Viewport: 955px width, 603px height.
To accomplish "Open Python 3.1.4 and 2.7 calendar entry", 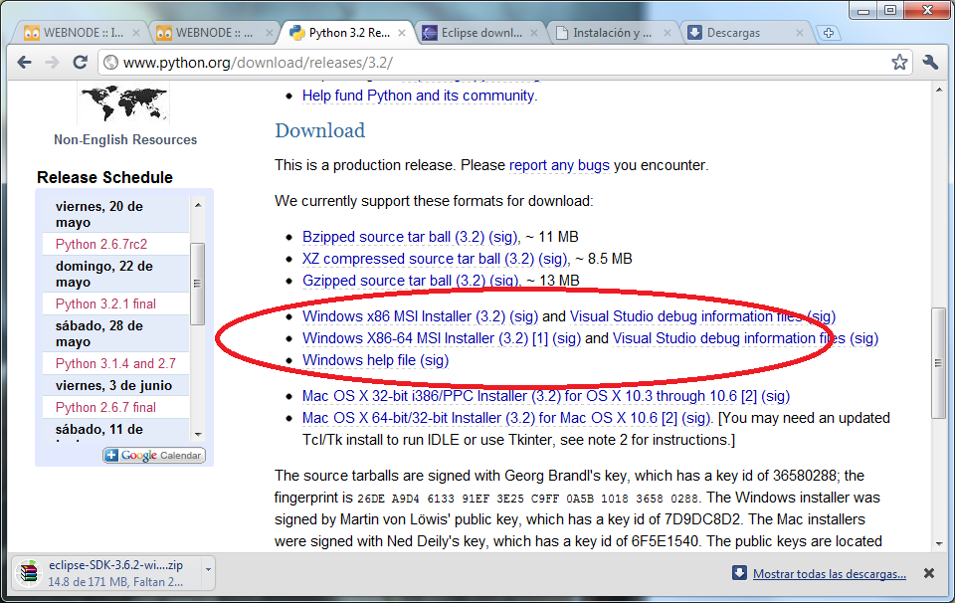I will pos(115,363).
